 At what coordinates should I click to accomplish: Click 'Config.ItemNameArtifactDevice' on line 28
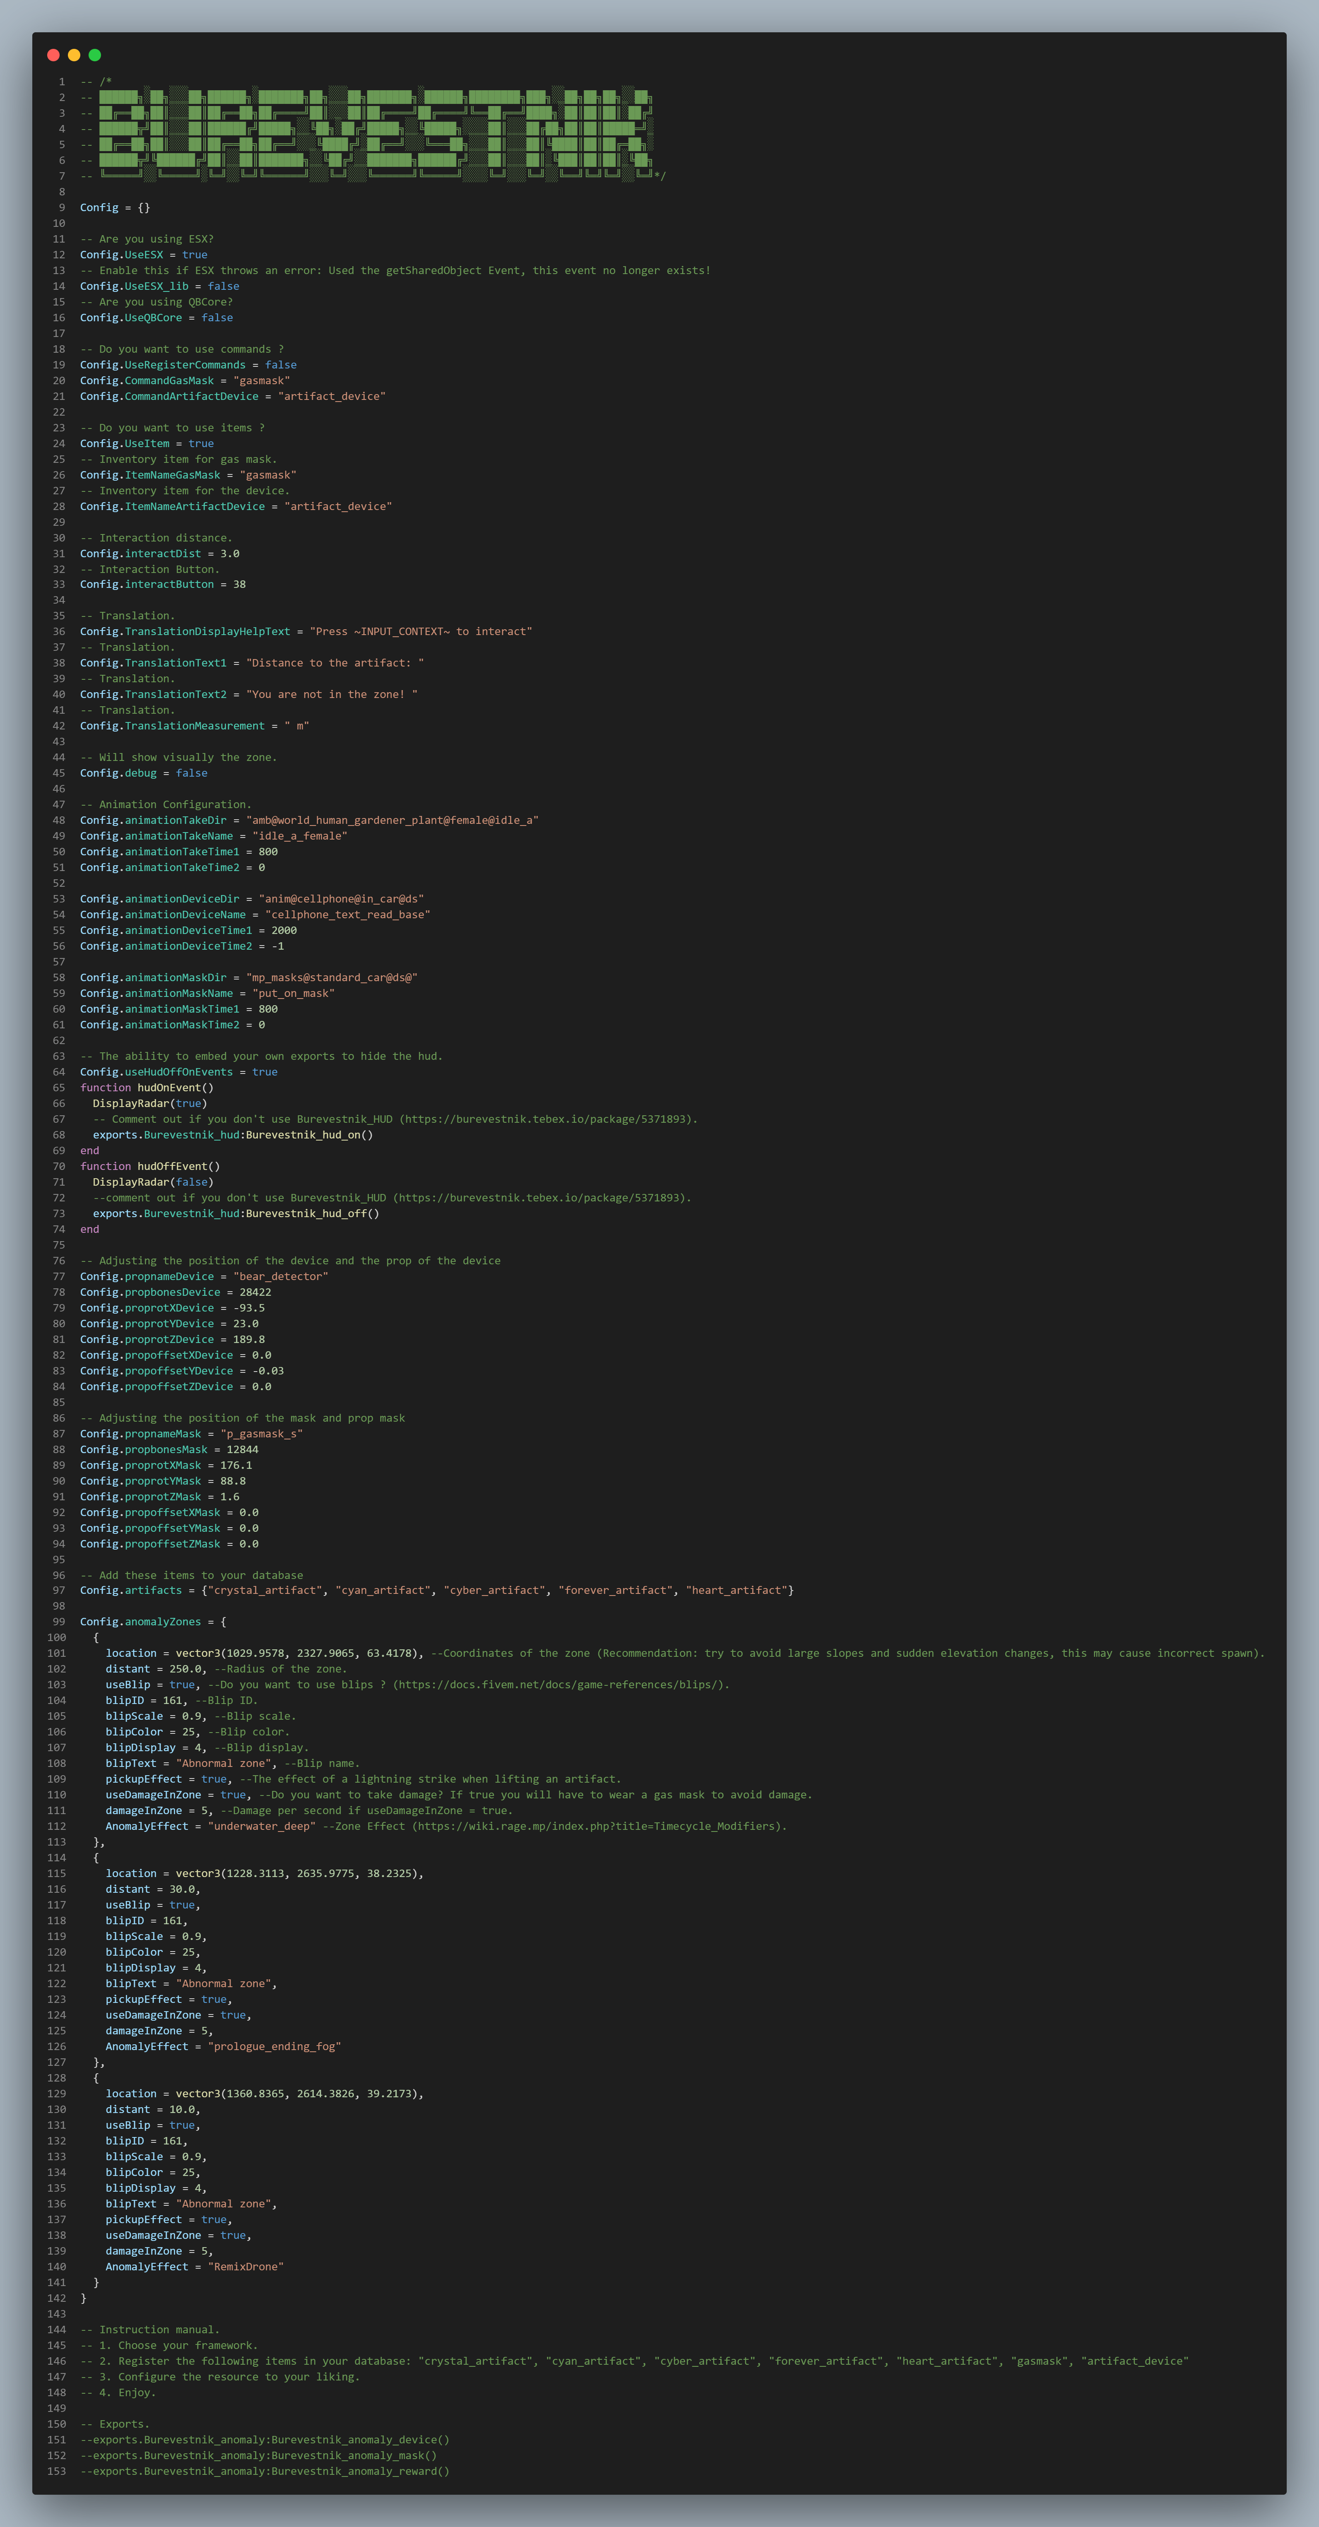pyautogui.click(x=173, y=506)
